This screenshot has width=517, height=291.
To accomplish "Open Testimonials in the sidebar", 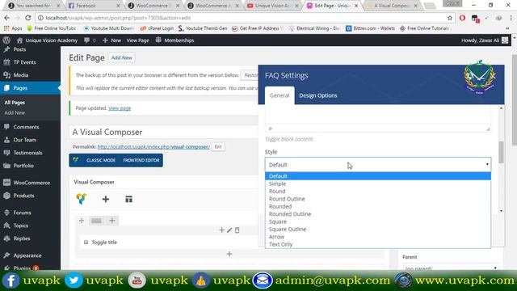I will tap(27, 153).
